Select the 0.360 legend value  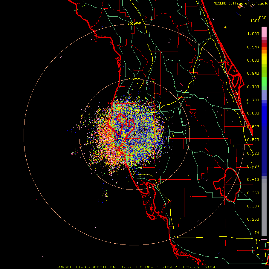[253, 193]
